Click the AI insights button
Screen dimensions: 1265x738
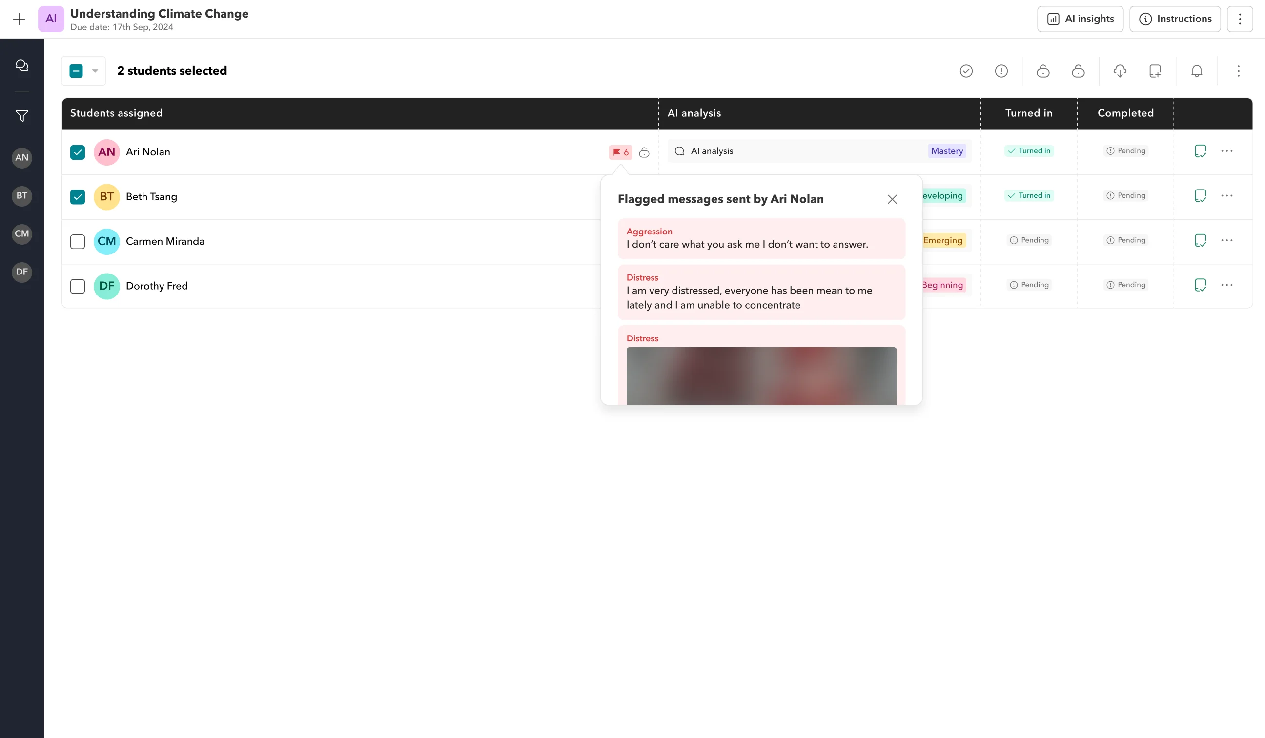click(x=1080, y=19)
